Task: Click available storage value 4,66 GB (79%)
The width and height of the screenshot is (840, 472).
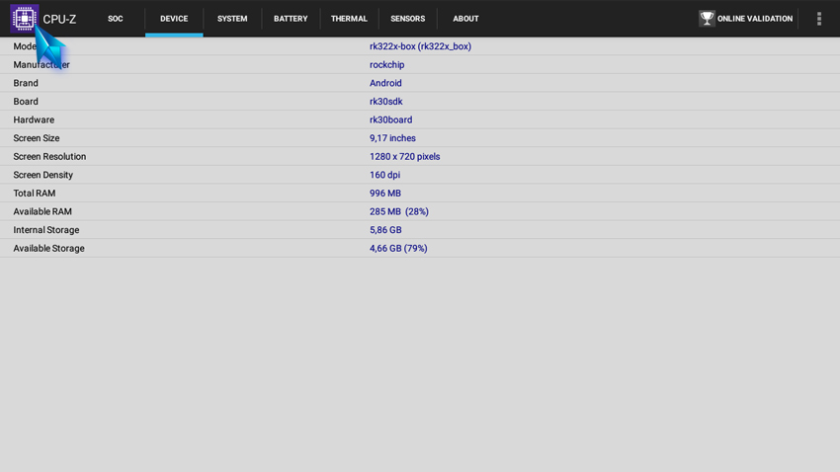Action: [x=398, y=248]
